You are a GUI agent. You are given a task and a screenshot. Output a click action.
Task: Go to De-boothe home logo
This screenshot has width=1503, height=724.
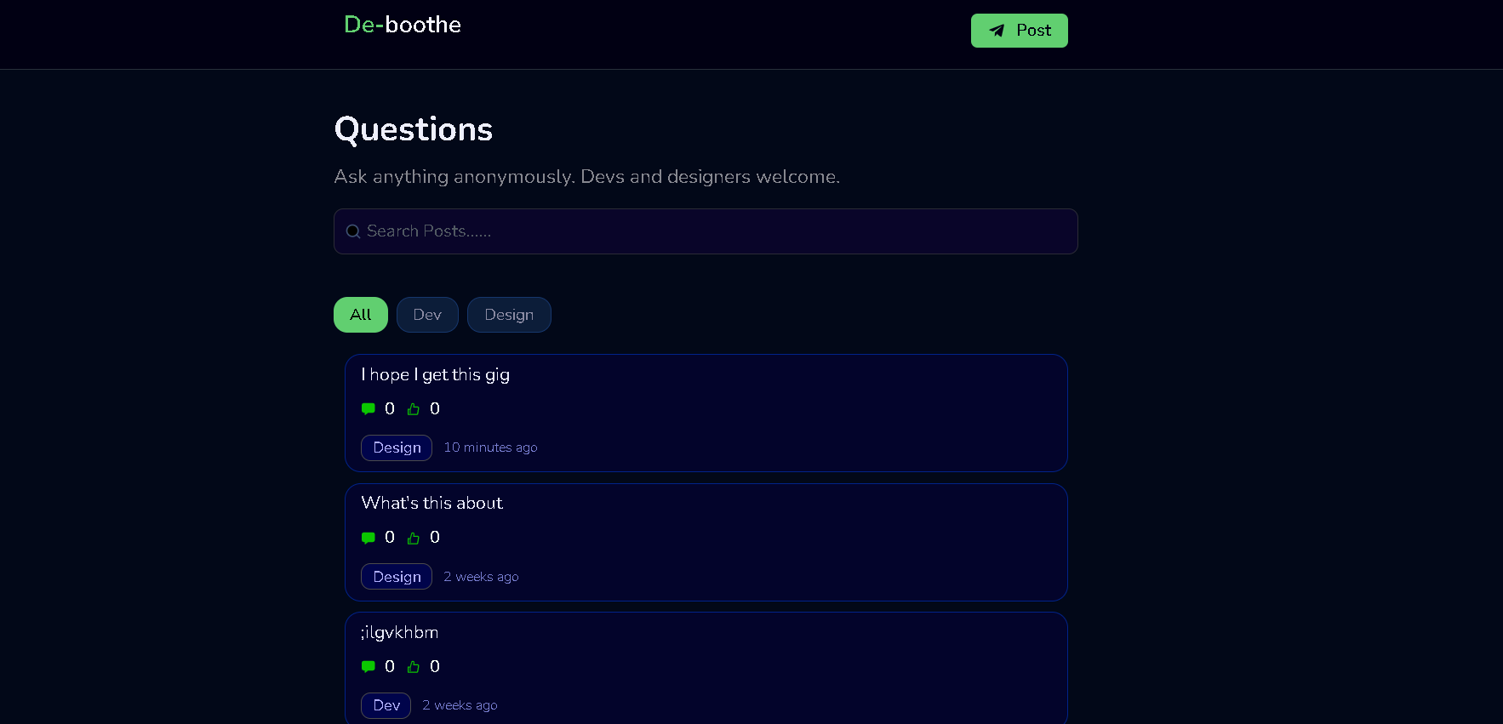click(x=403, y=25)
